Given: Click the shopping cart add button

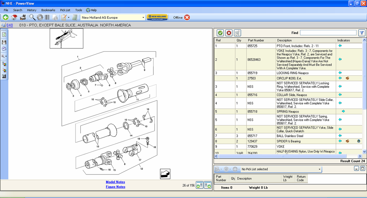Looking at the screenshot, I should pyautogui.click(x=237, y=33).
